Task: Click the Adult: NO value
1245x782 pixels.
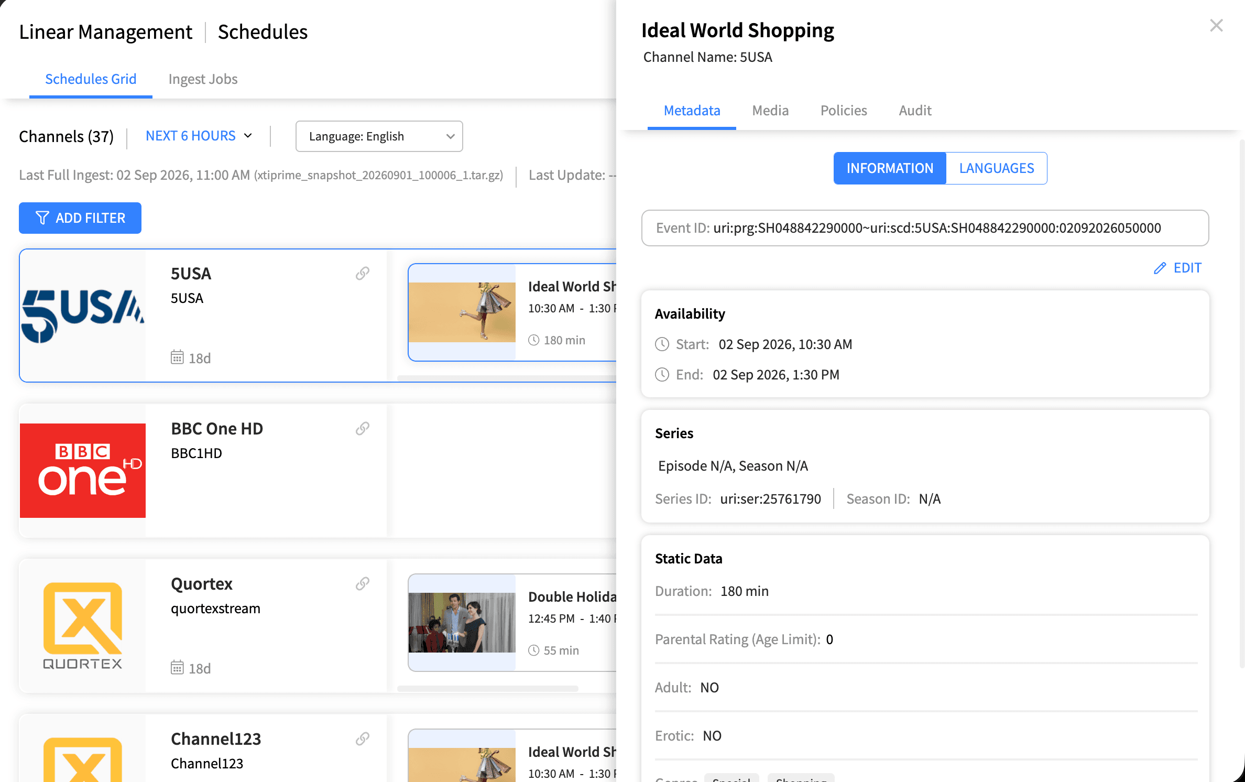Action: pyautogui.click(x=709, y=687)
